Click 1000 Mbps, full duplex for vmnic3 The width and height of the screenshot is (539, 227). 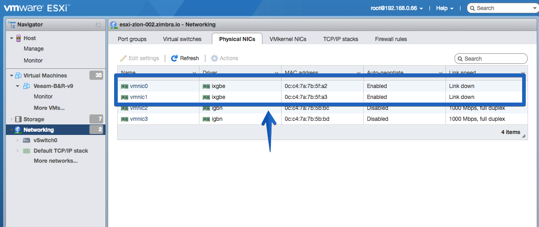click(477, 119)
